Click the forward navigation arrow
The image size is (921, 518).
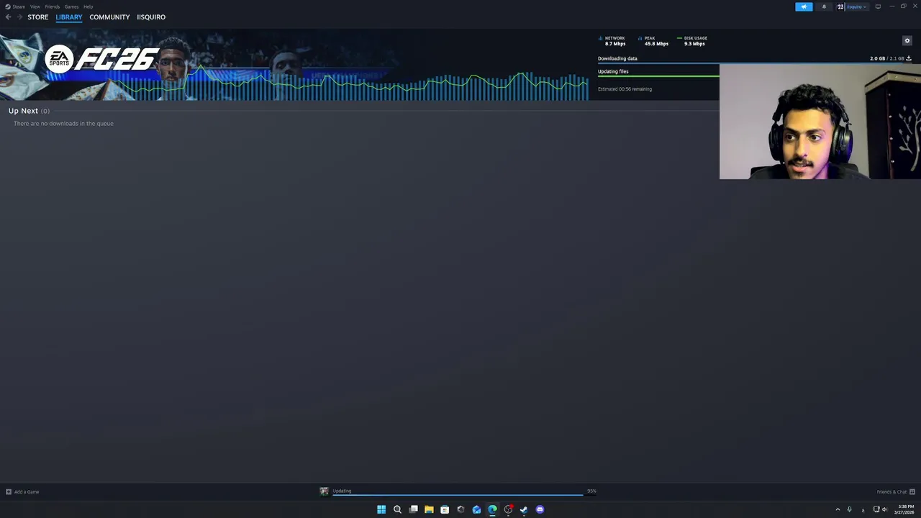point(19,17)
